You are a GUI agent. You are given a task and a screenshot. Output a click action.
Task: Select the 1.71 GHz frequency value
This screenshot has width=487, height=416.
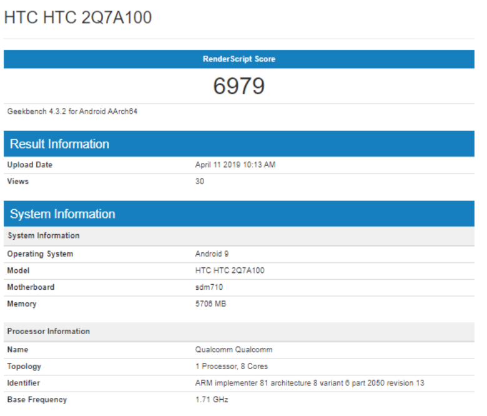coord(212,400)
